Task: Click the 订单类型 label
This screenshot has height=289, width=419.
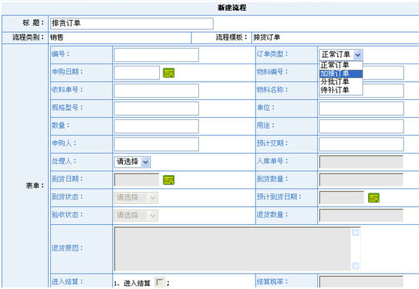Action: click(x=272, y=54)
